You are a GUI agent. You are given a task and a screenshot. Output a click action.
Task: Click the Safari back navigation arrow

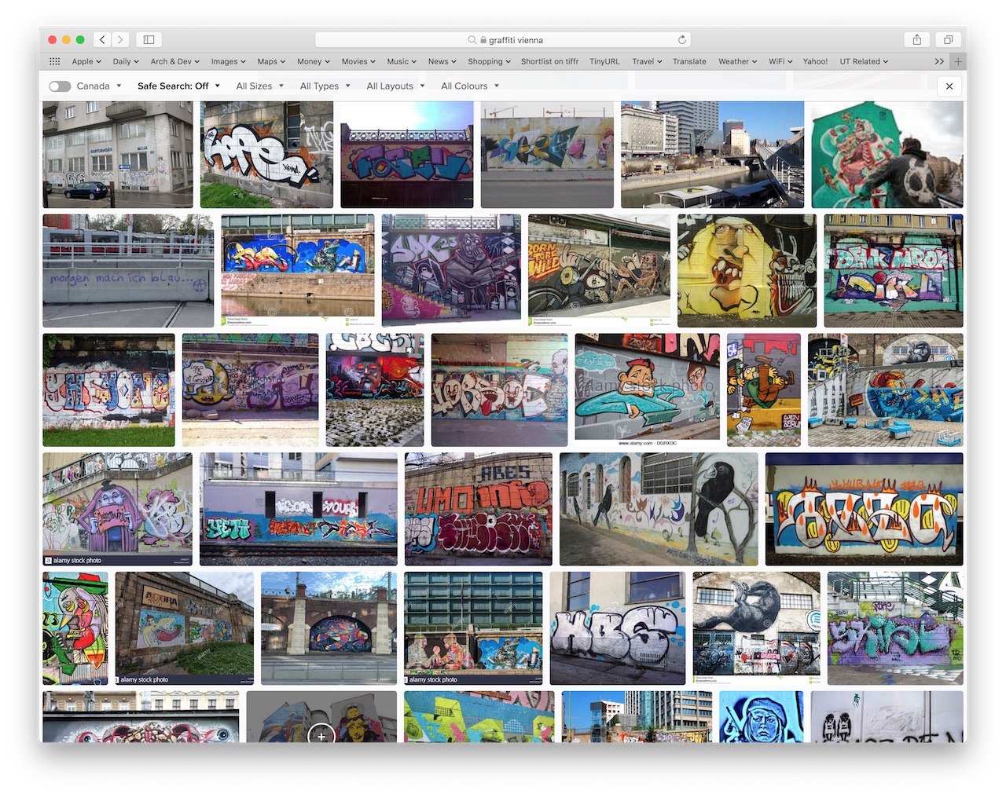[x=102, y=39]
